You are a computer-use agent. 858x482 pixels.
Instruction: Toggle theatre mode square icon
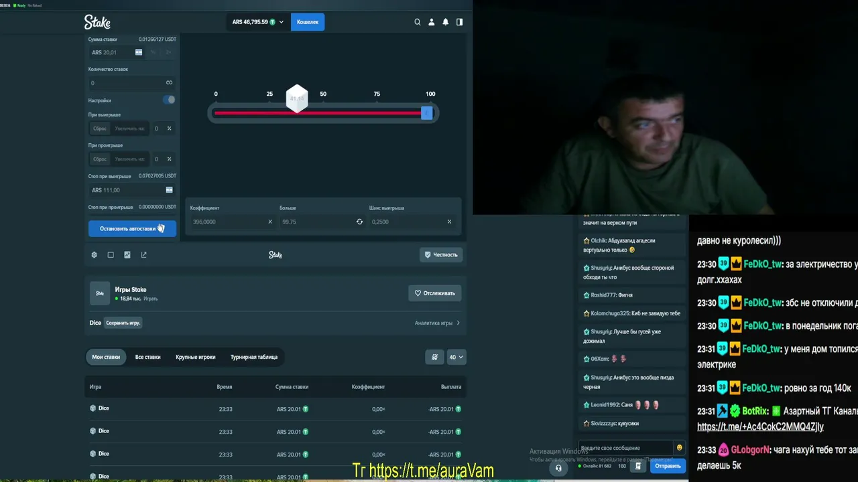pos(111,254)
